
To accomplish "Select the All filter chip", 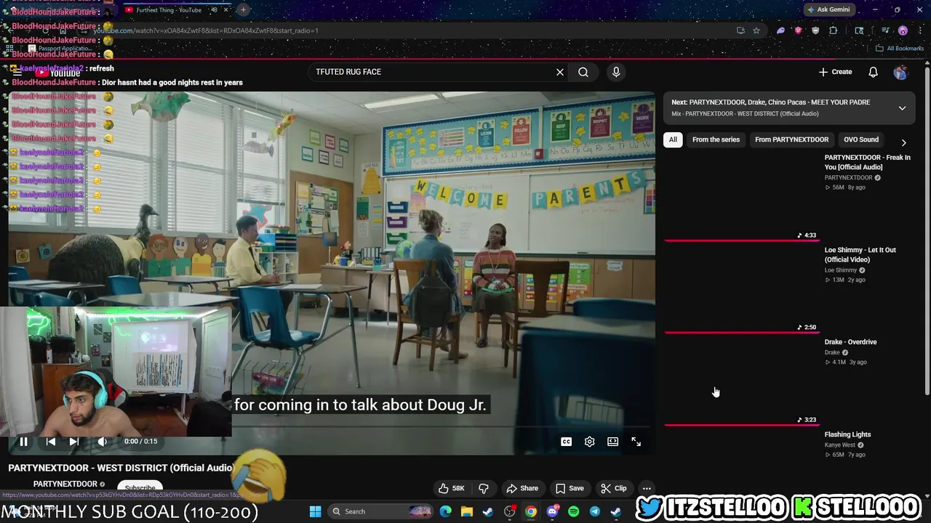I will point(673,139).
